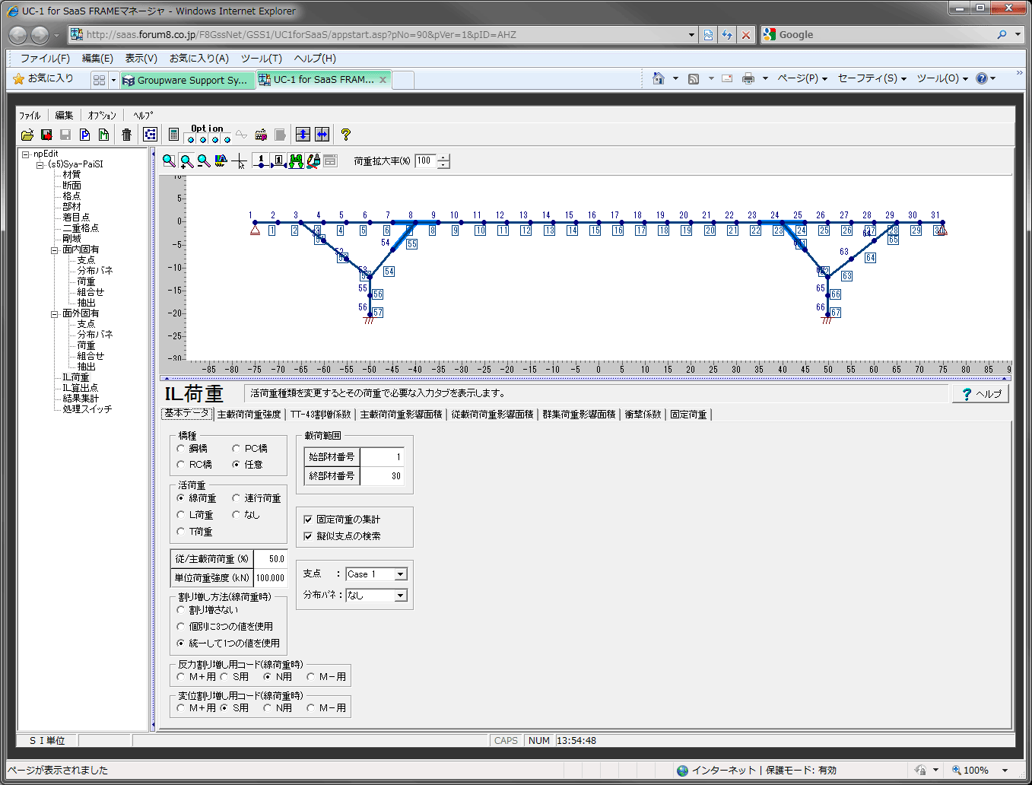Increase 荷重拡大率 with up arrow
Screen dimensions: 1032x785
(443, 157)
